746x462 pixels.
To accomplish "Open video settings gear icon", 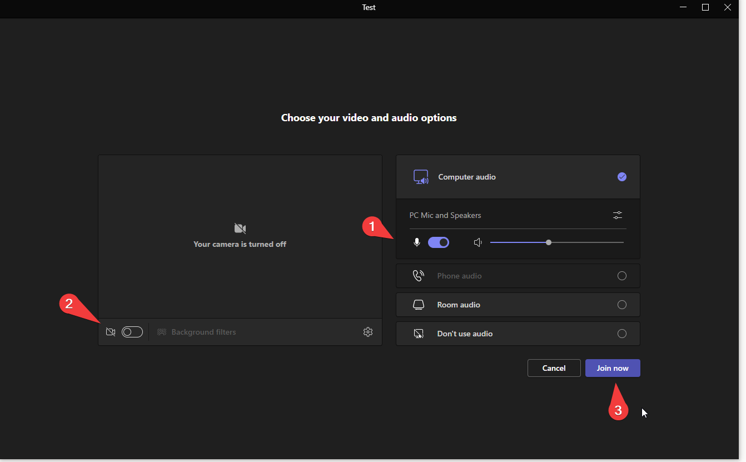I will 367,332.
